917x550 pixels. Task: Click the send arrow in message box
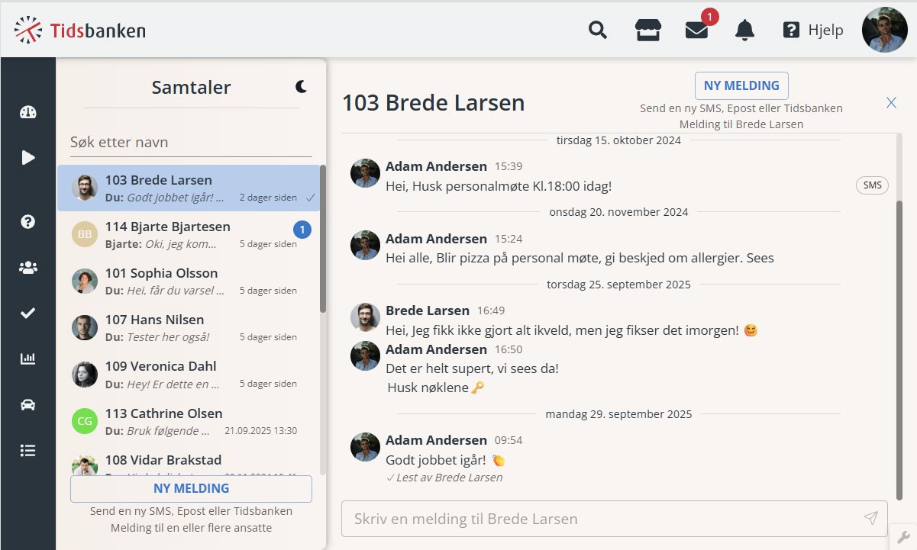coord(870,519)
